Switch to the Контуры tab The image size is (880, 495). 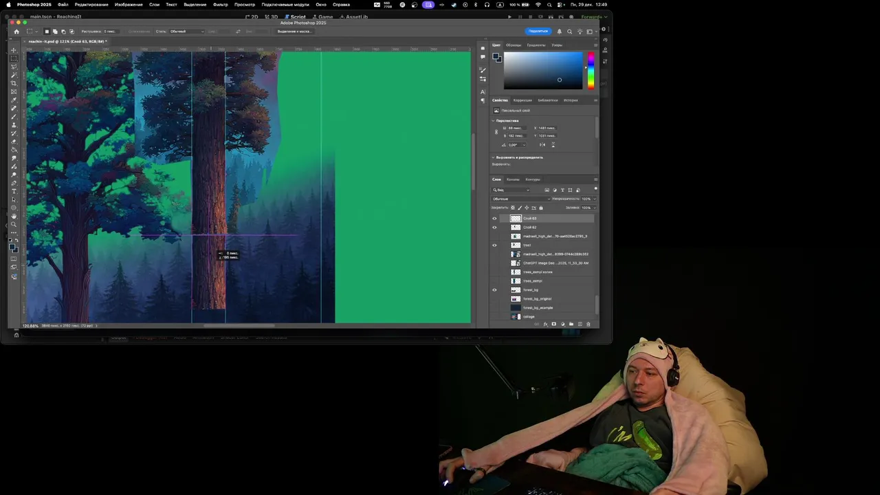[x=533, y=179]
